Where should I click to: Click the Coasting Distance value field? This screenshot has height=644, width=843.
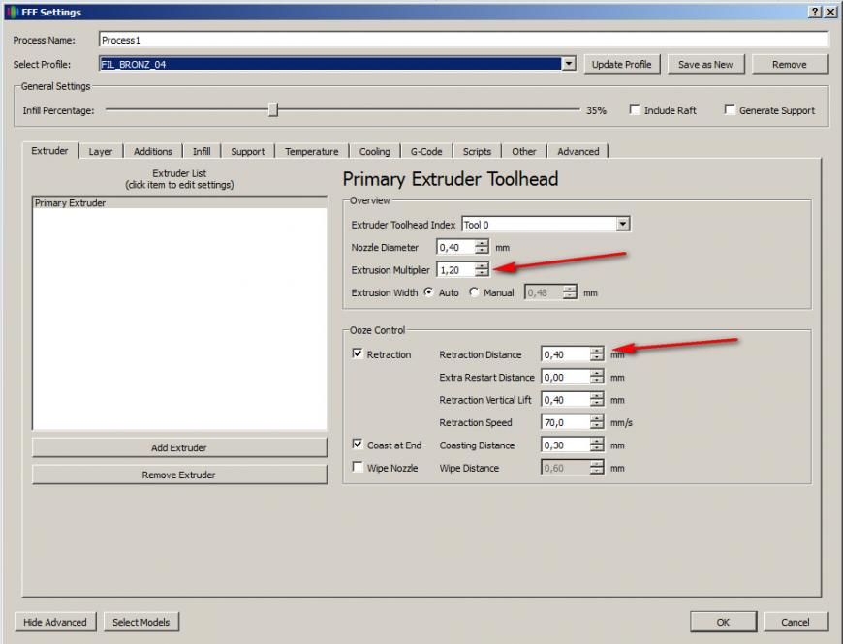pyautogui.click(x=566, y=445)
